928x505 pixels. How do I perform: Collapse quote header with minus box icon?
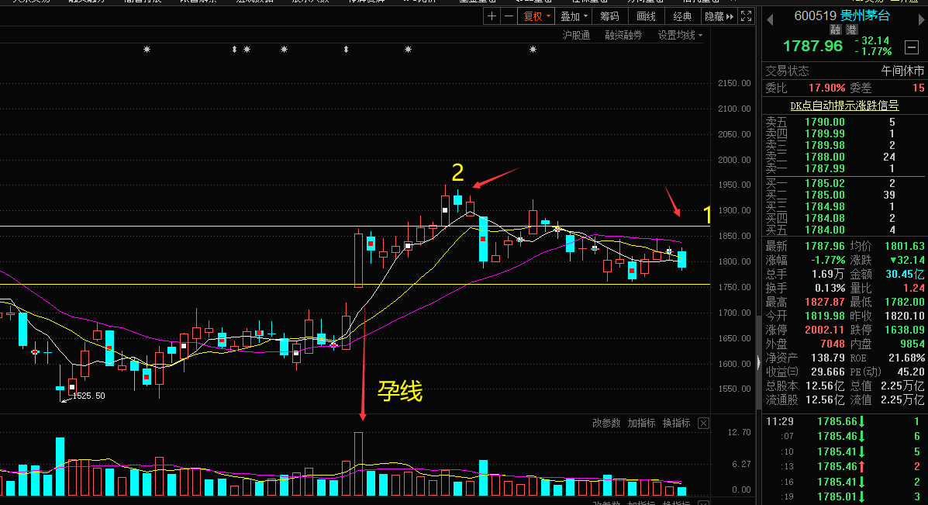point(912,47)
